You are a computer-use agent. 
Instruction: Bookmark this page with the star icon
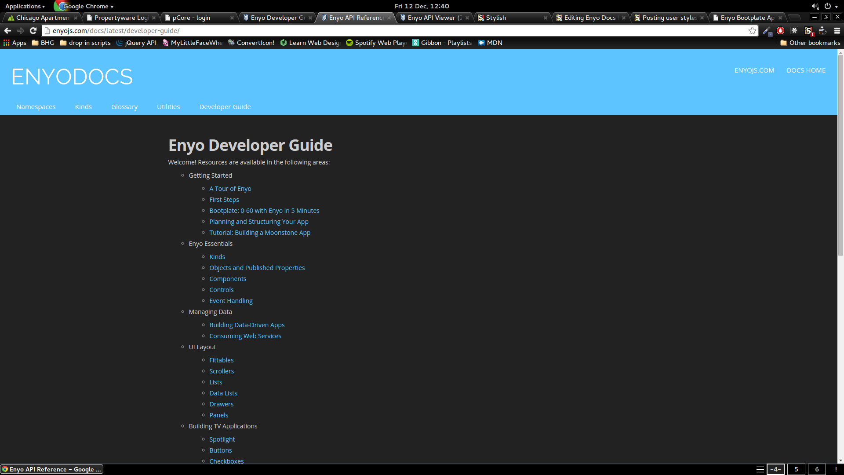[x=752, y=31]
